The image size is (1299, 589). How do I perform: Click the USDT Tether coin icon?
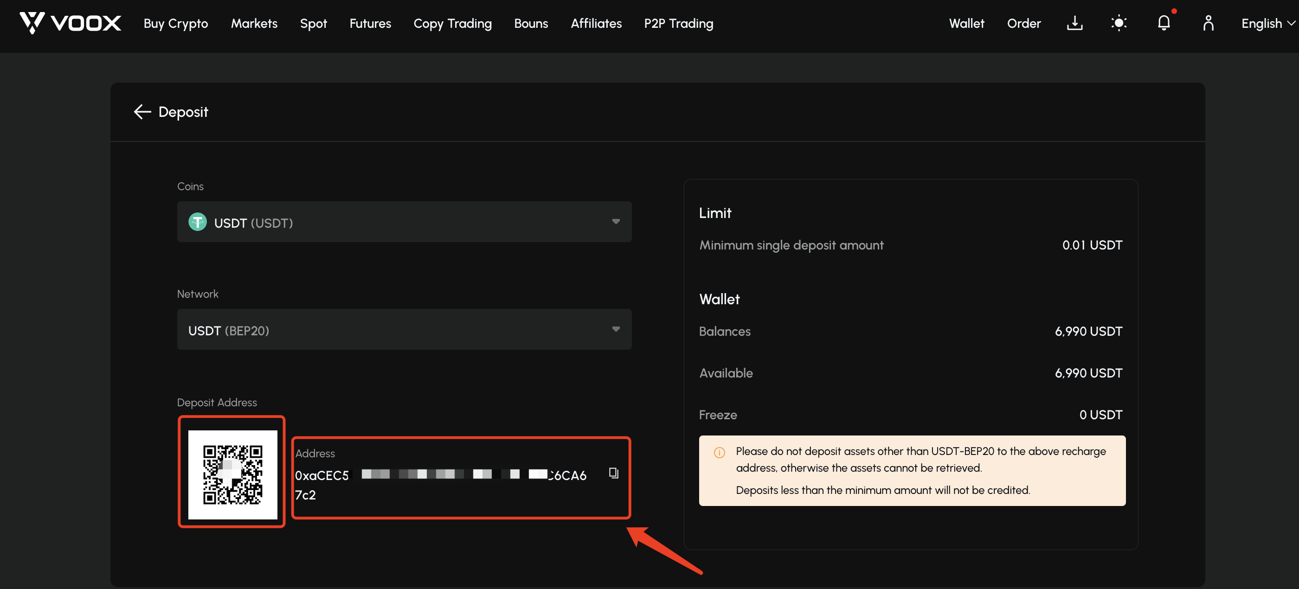(198, 222)
